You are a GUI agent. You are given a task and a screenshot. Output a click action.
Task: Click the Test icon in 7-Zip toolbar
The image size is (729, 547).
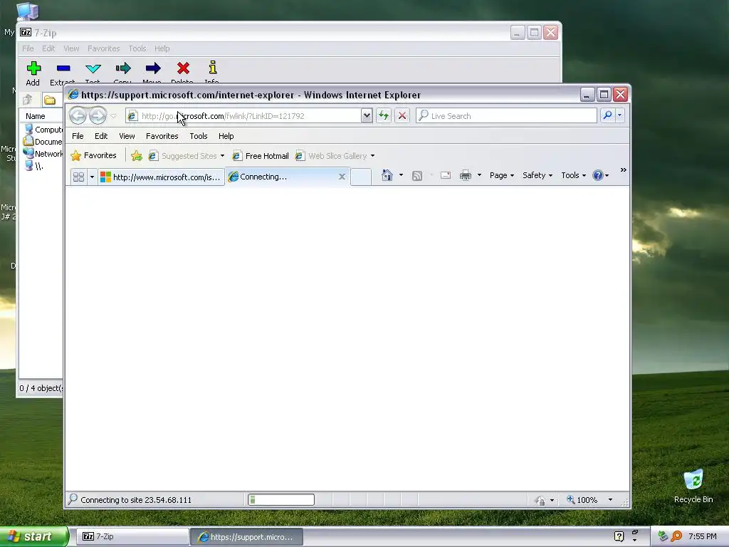click(93, 68)
